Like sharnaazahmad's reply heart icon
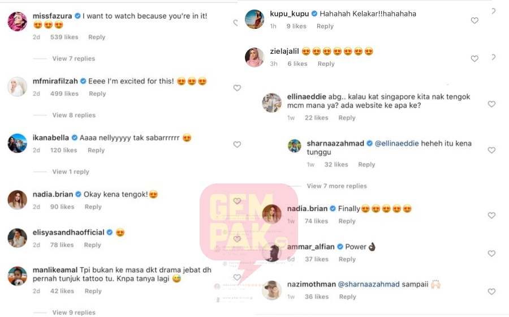Image resolution: width=509 pixels, height=317 pixels. click(491, 150)
